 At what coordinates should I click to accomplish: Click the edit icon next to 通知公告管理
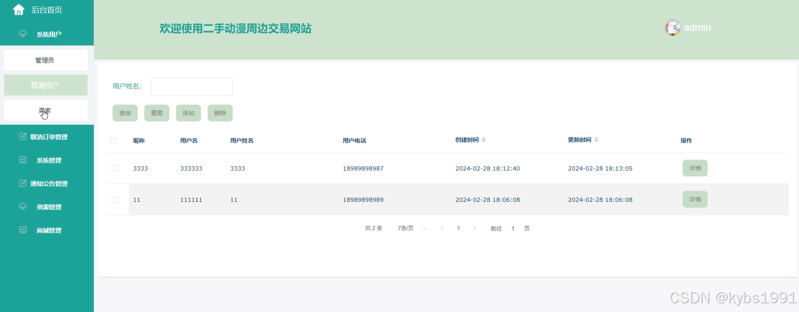(23, 183)
